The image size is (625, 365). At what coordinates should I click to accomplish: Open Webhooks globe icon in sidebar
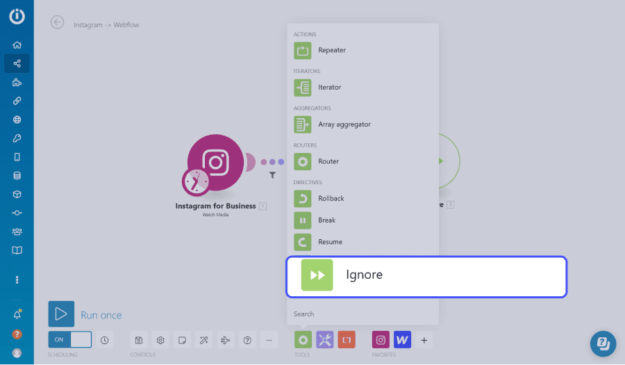[17, 120]
